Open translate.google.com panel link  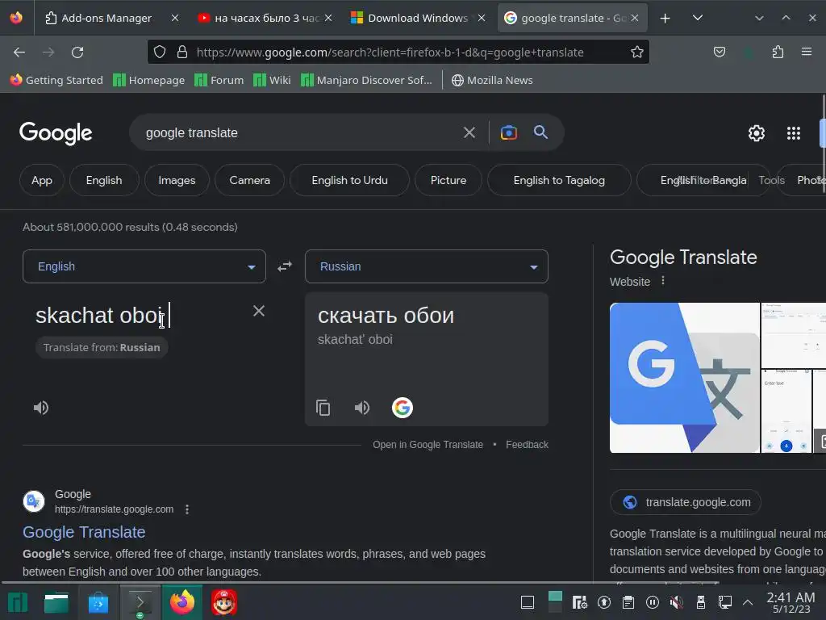686,502
